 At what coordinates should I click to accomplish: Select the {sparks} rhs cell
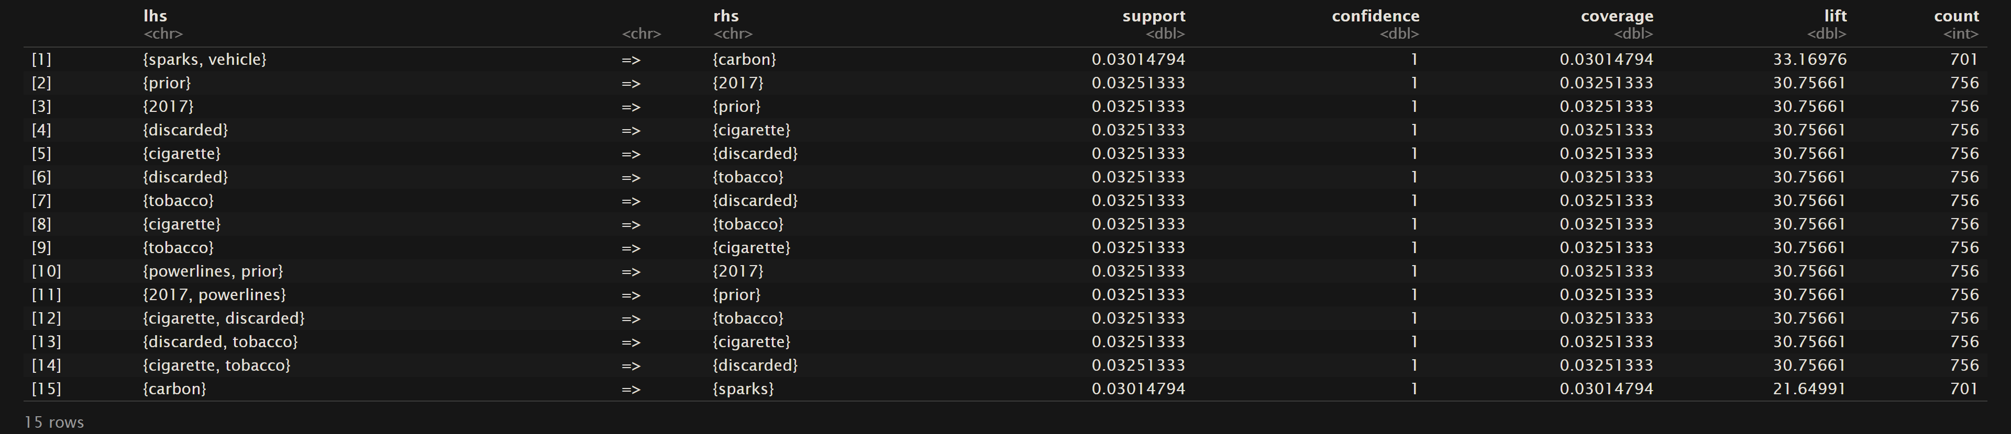click(743, 388)
